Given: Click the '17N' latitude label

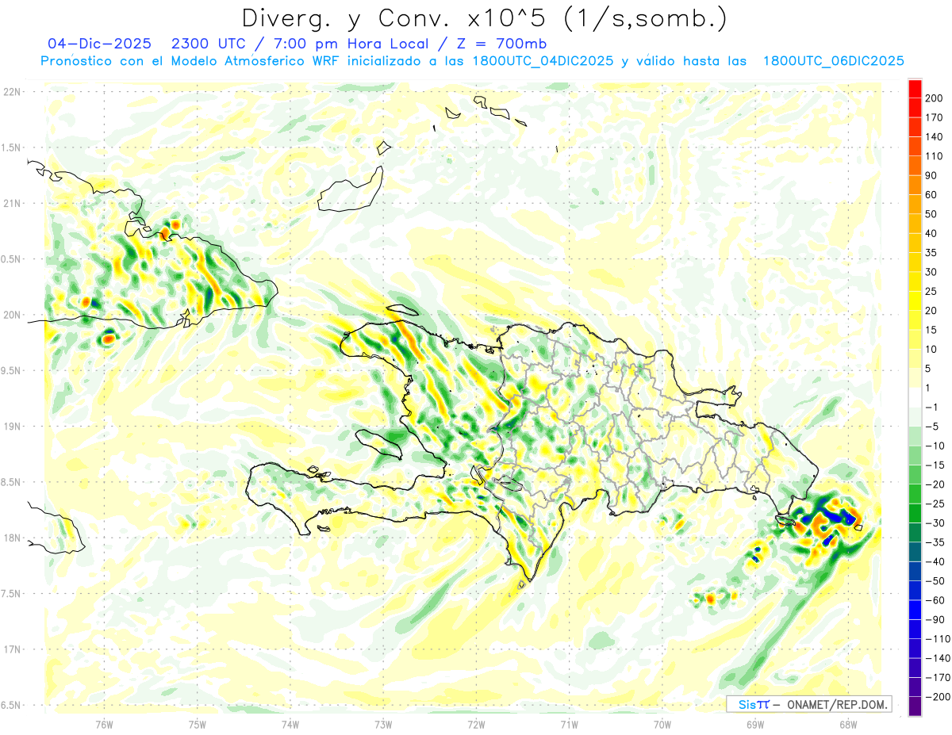Looking at the screenshot, I should pos(11,649).
